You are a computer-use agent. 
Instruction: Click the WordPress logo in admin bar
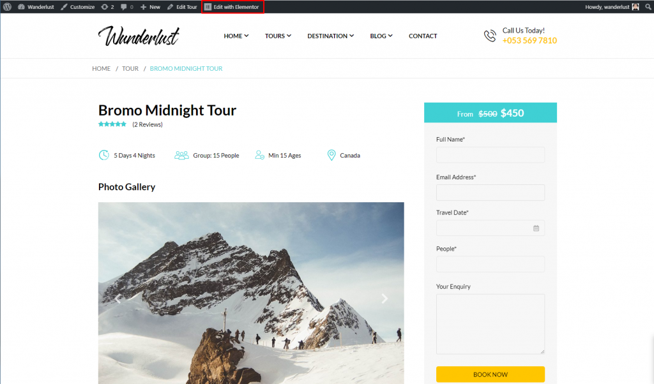click(7, 6)
